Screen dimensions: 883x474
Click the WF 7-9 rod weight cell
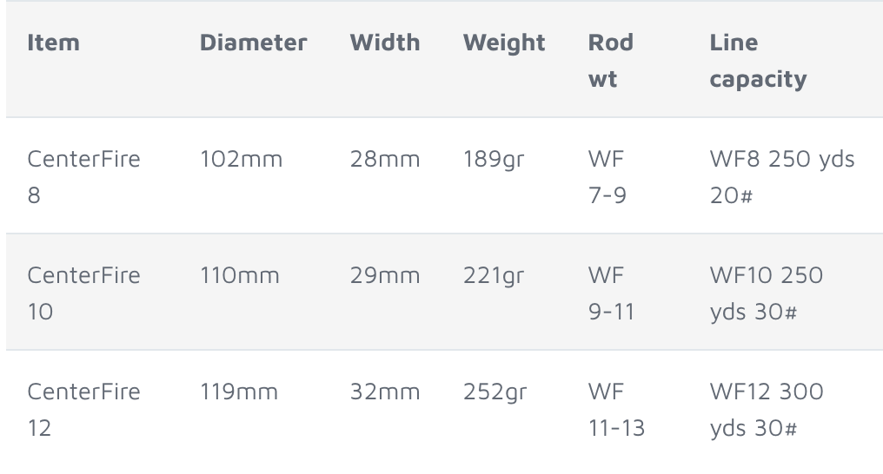(607, 177)
